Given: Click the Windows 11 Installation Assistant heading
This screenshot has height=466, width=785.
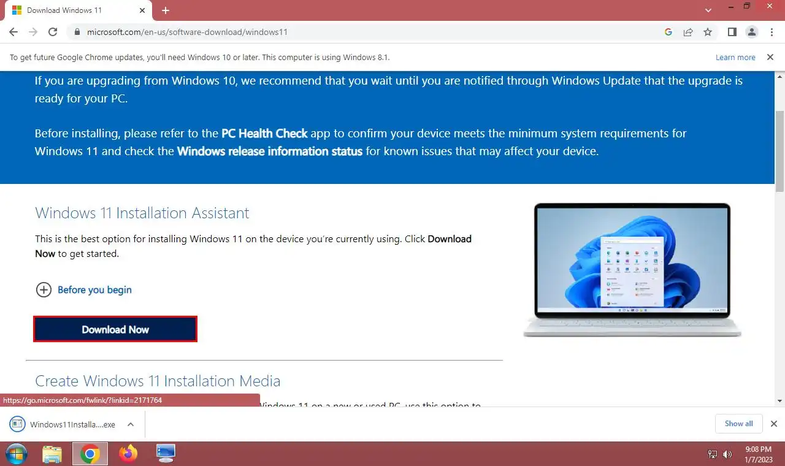Looking at the screenshot, I should [142, 213].
